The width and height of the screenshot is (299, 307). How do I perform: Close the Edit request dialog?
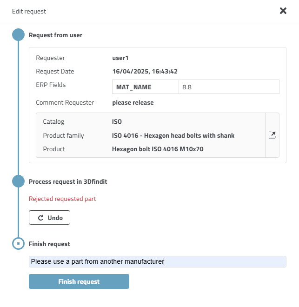click(283, 11)
